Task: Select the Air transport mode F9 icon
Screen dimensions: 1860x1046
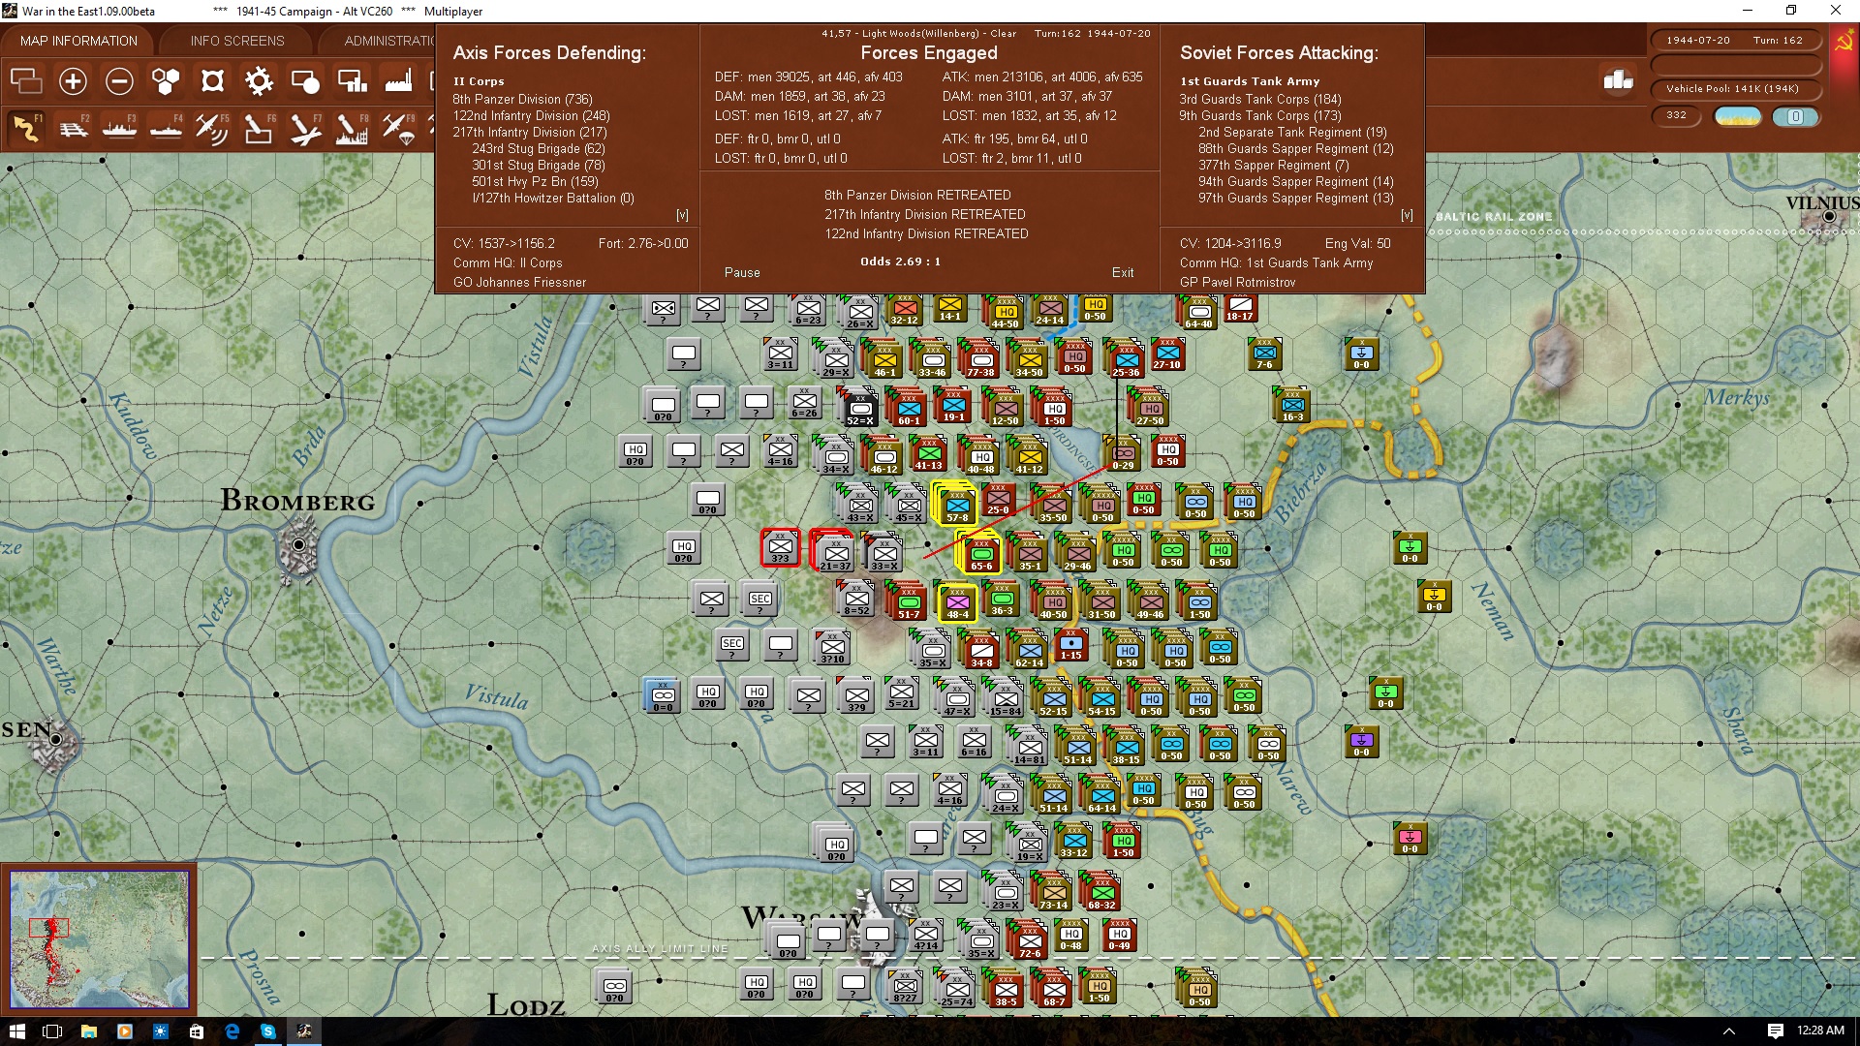Action: [x=397, y=129]
